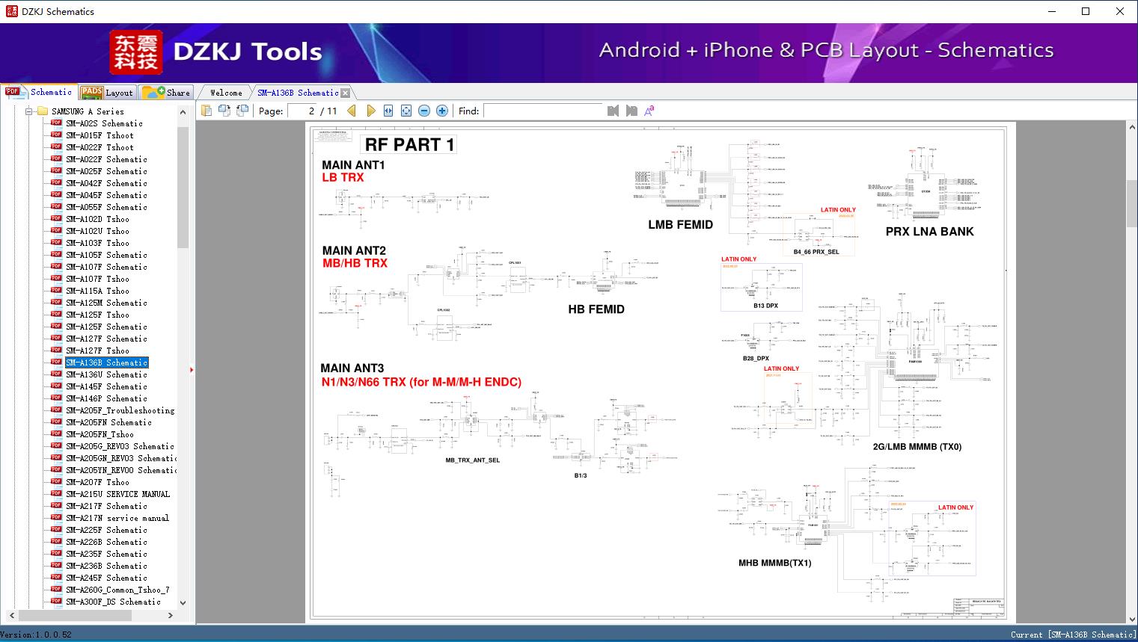1138x642 pixels.
Task: Open SM-A205FN Schematic file
Action: tap(108, 422)
